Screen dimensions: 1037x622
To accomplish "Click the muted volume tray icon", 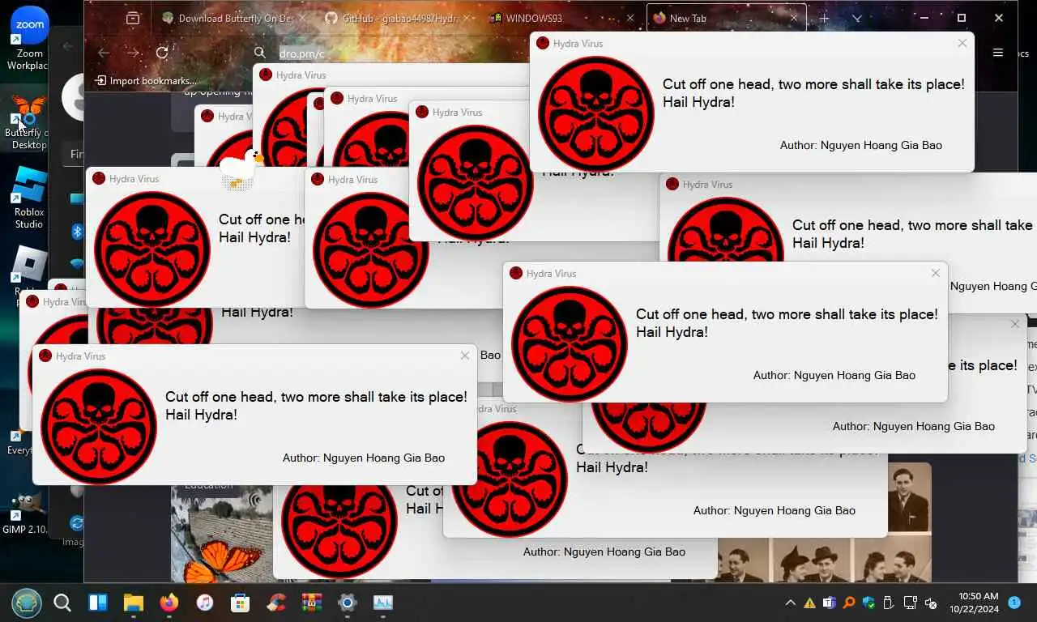I will (x=931, y=603).
